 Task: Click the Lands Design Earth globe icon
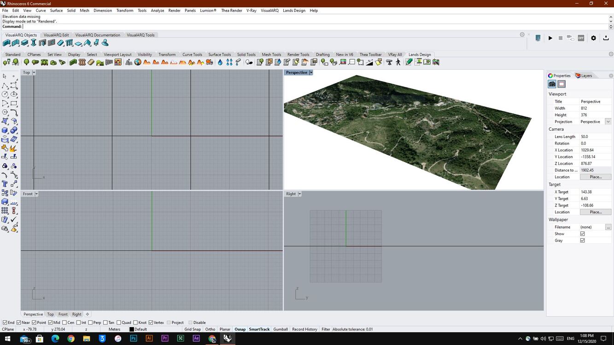tap(138, 62)
